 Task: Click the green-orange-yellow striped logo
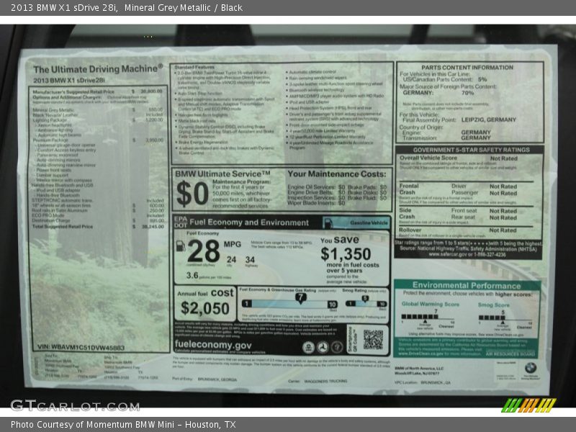[528, 405]
